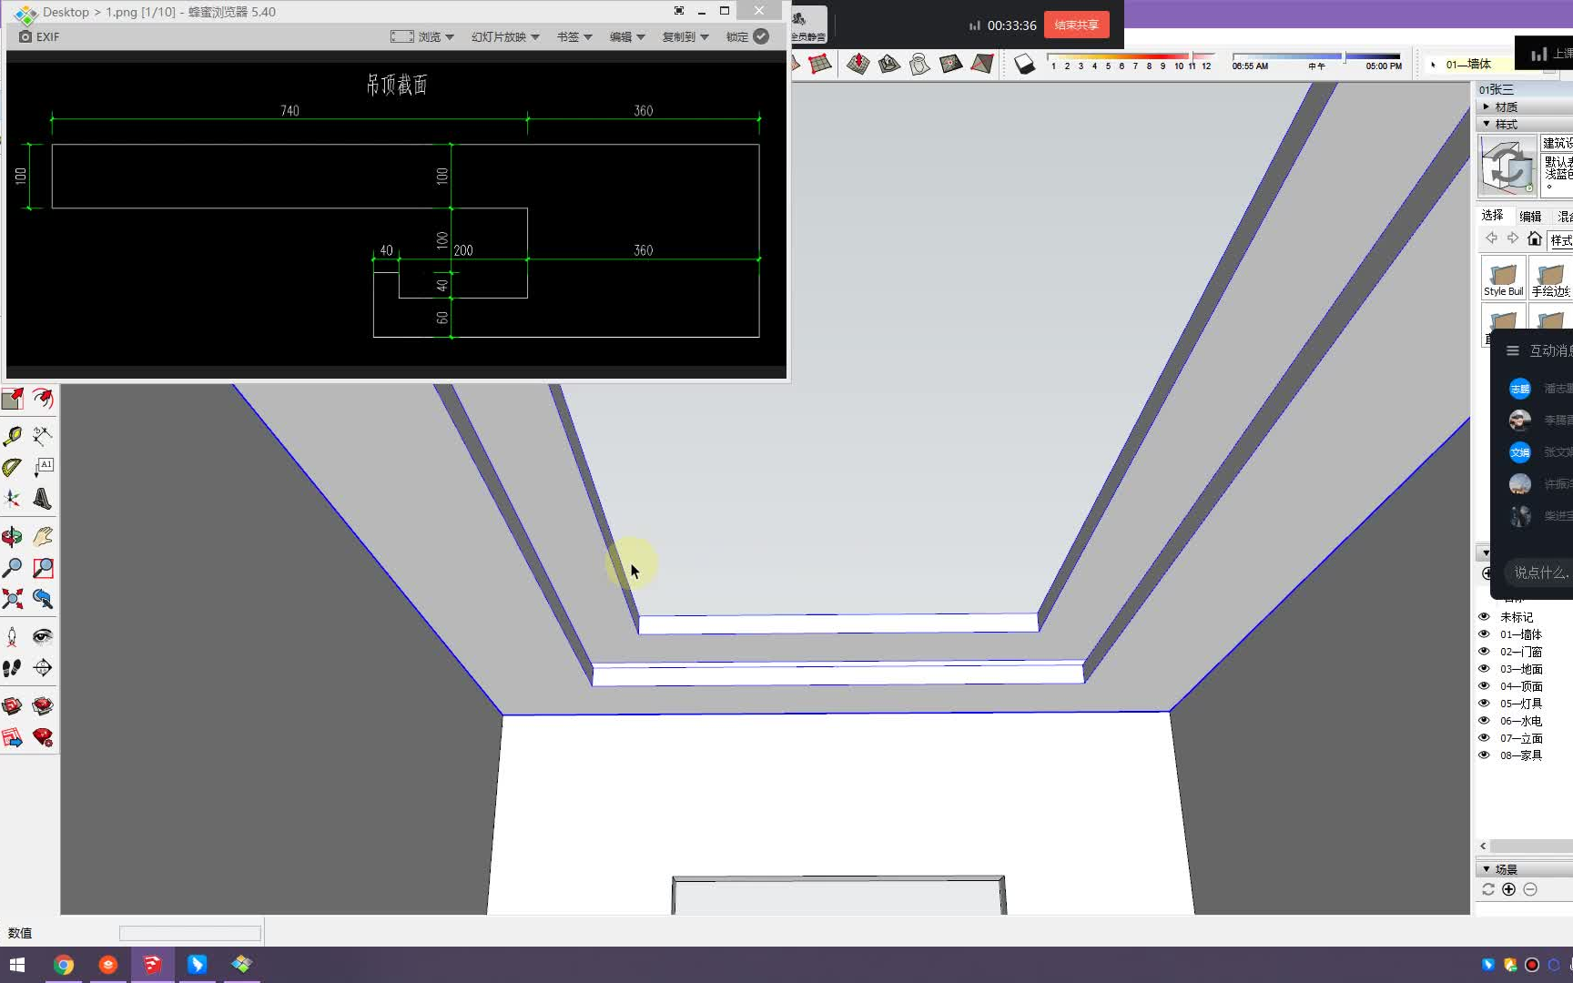Select the Walk footprints tool

pos(13,667)
